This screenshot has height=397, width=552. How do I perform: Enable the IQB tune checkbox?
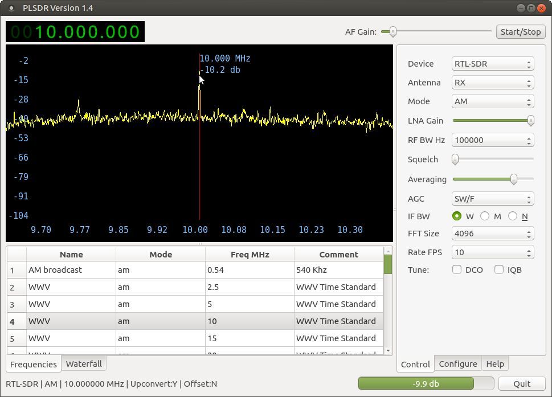[499, 269]
